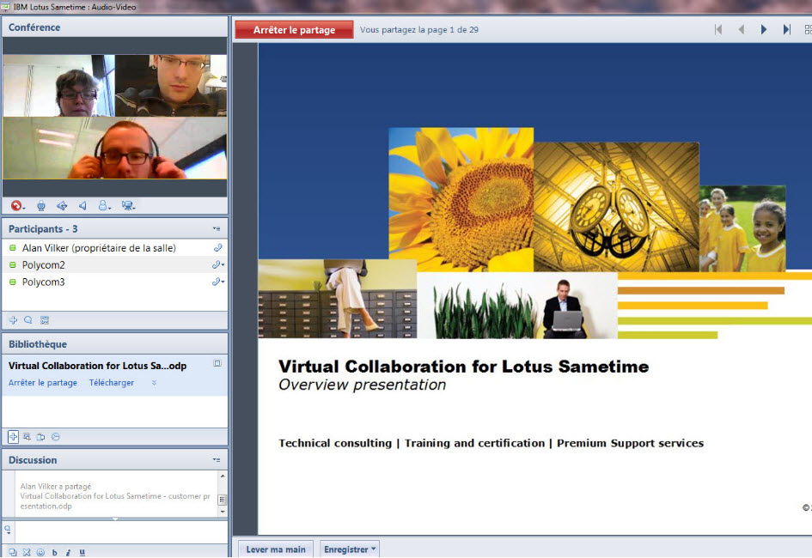Viewport: 812px width, 558px height.
Task: Click the share screen icon in Bibliothèque toolbar
Action: [x=27, y=436]
